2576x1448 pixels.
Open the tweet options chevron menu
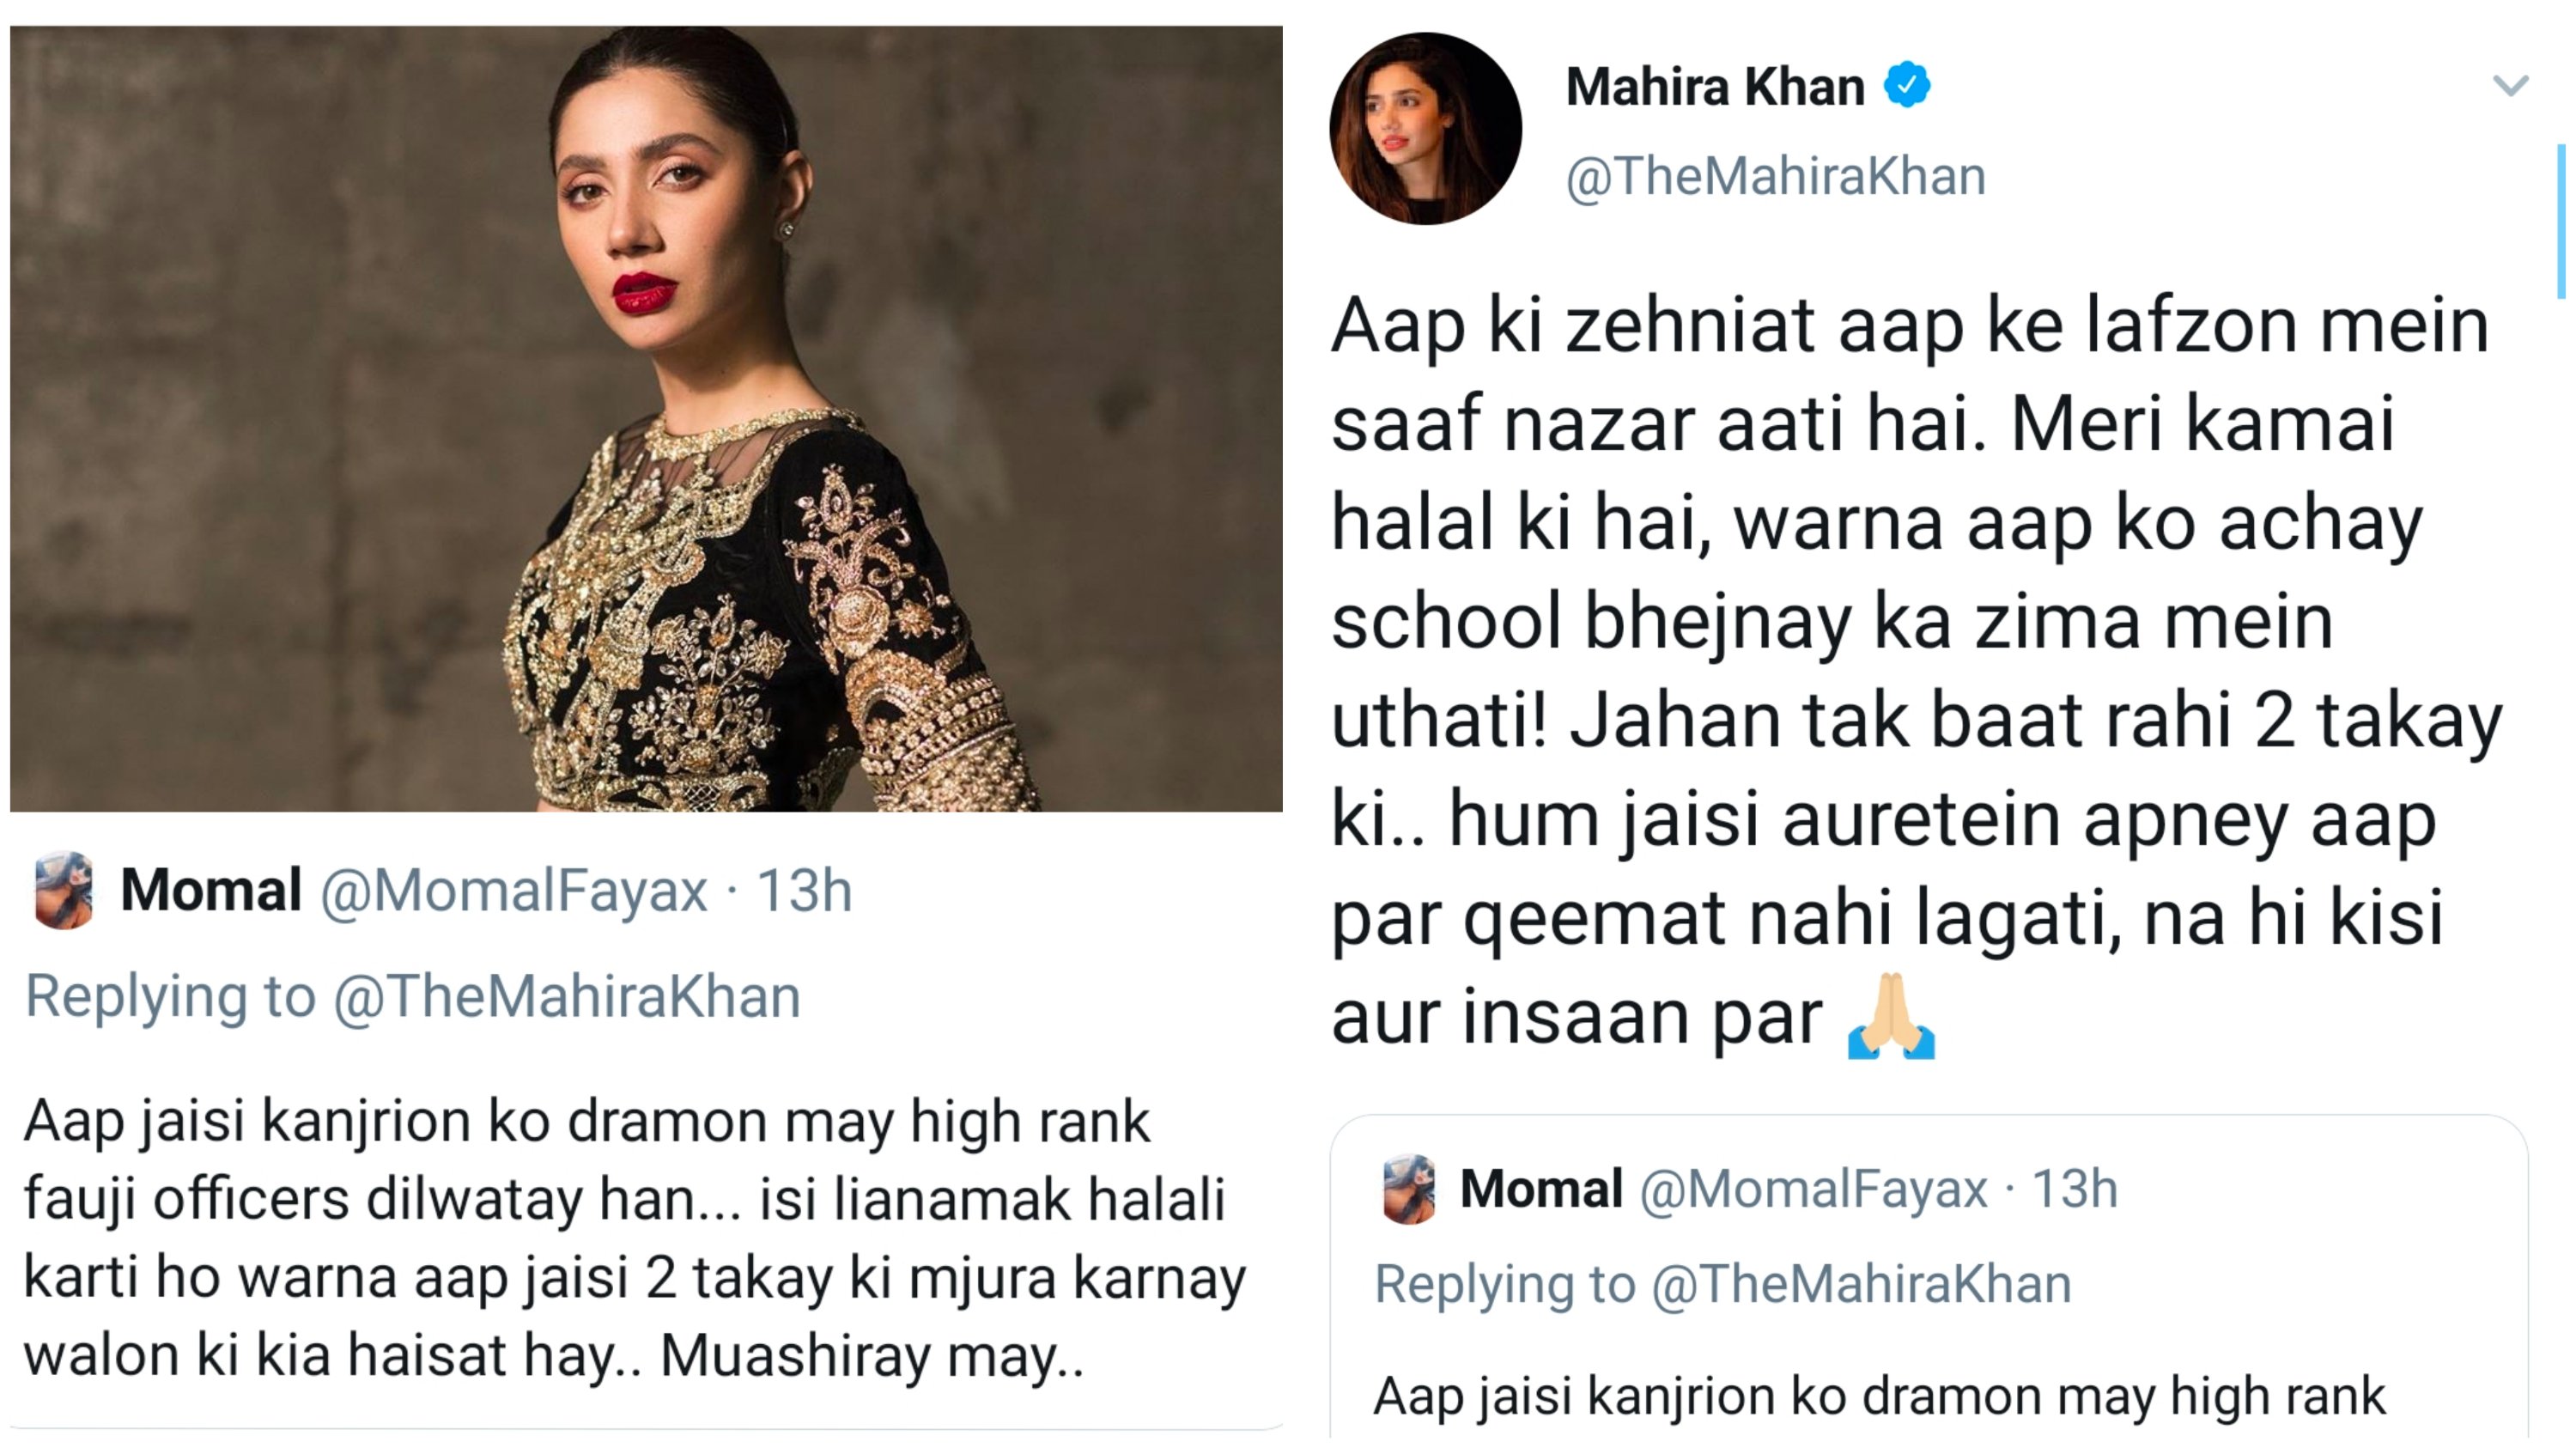(2510, 86)
